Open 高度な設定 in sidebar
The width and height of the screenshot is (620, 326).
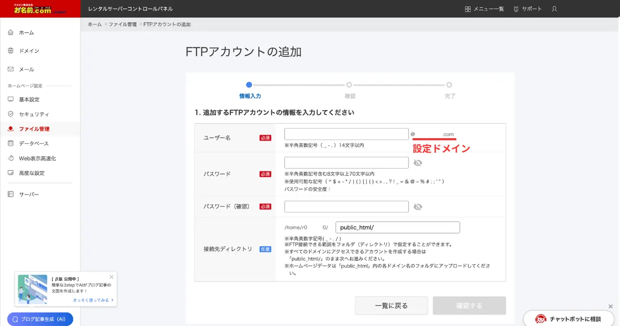32,173
